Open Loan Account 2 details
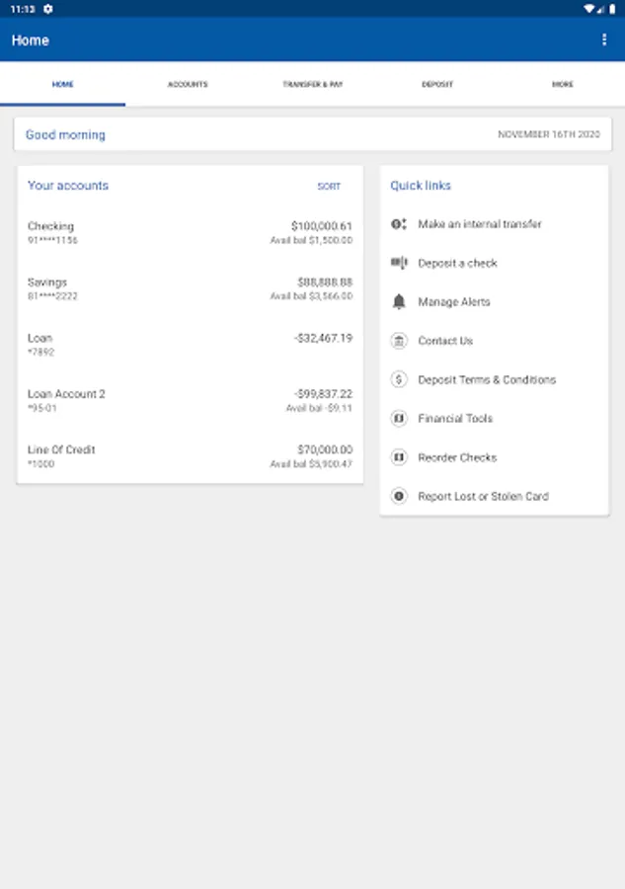This screenshot has height=889, width=625. (x=190, y=400)
